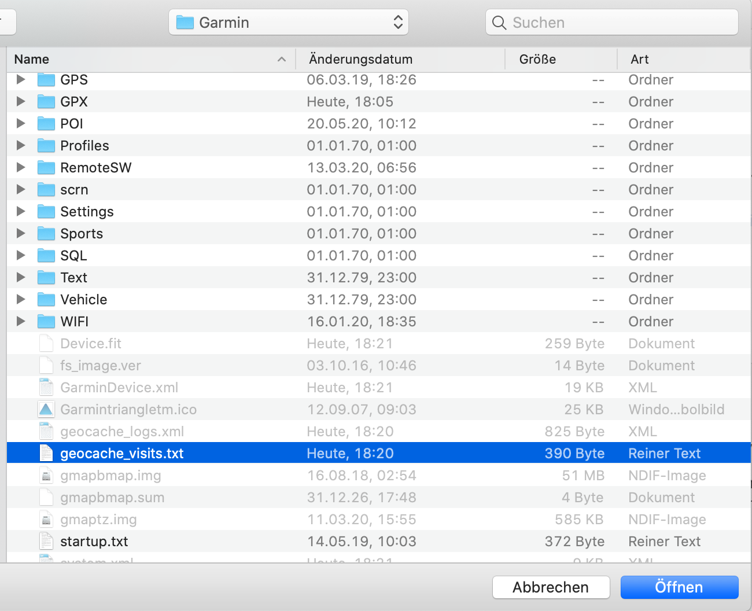Click the 'Heute, 18:05' date of GPX
This screenshot has height=611, width=752.
point(350,101)
